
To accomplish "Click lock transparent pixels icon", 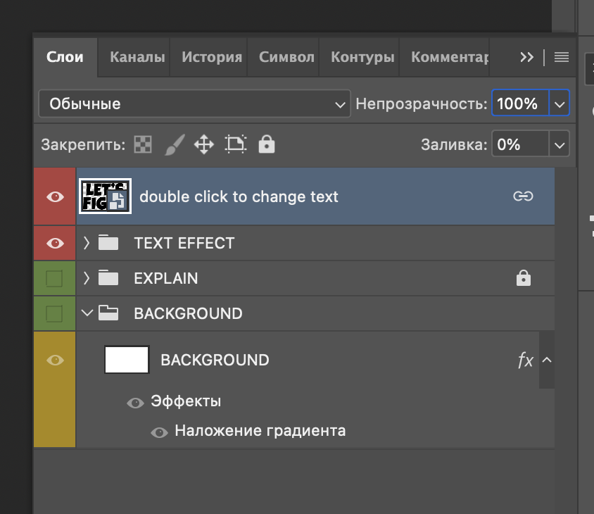I will click(143, 145).
